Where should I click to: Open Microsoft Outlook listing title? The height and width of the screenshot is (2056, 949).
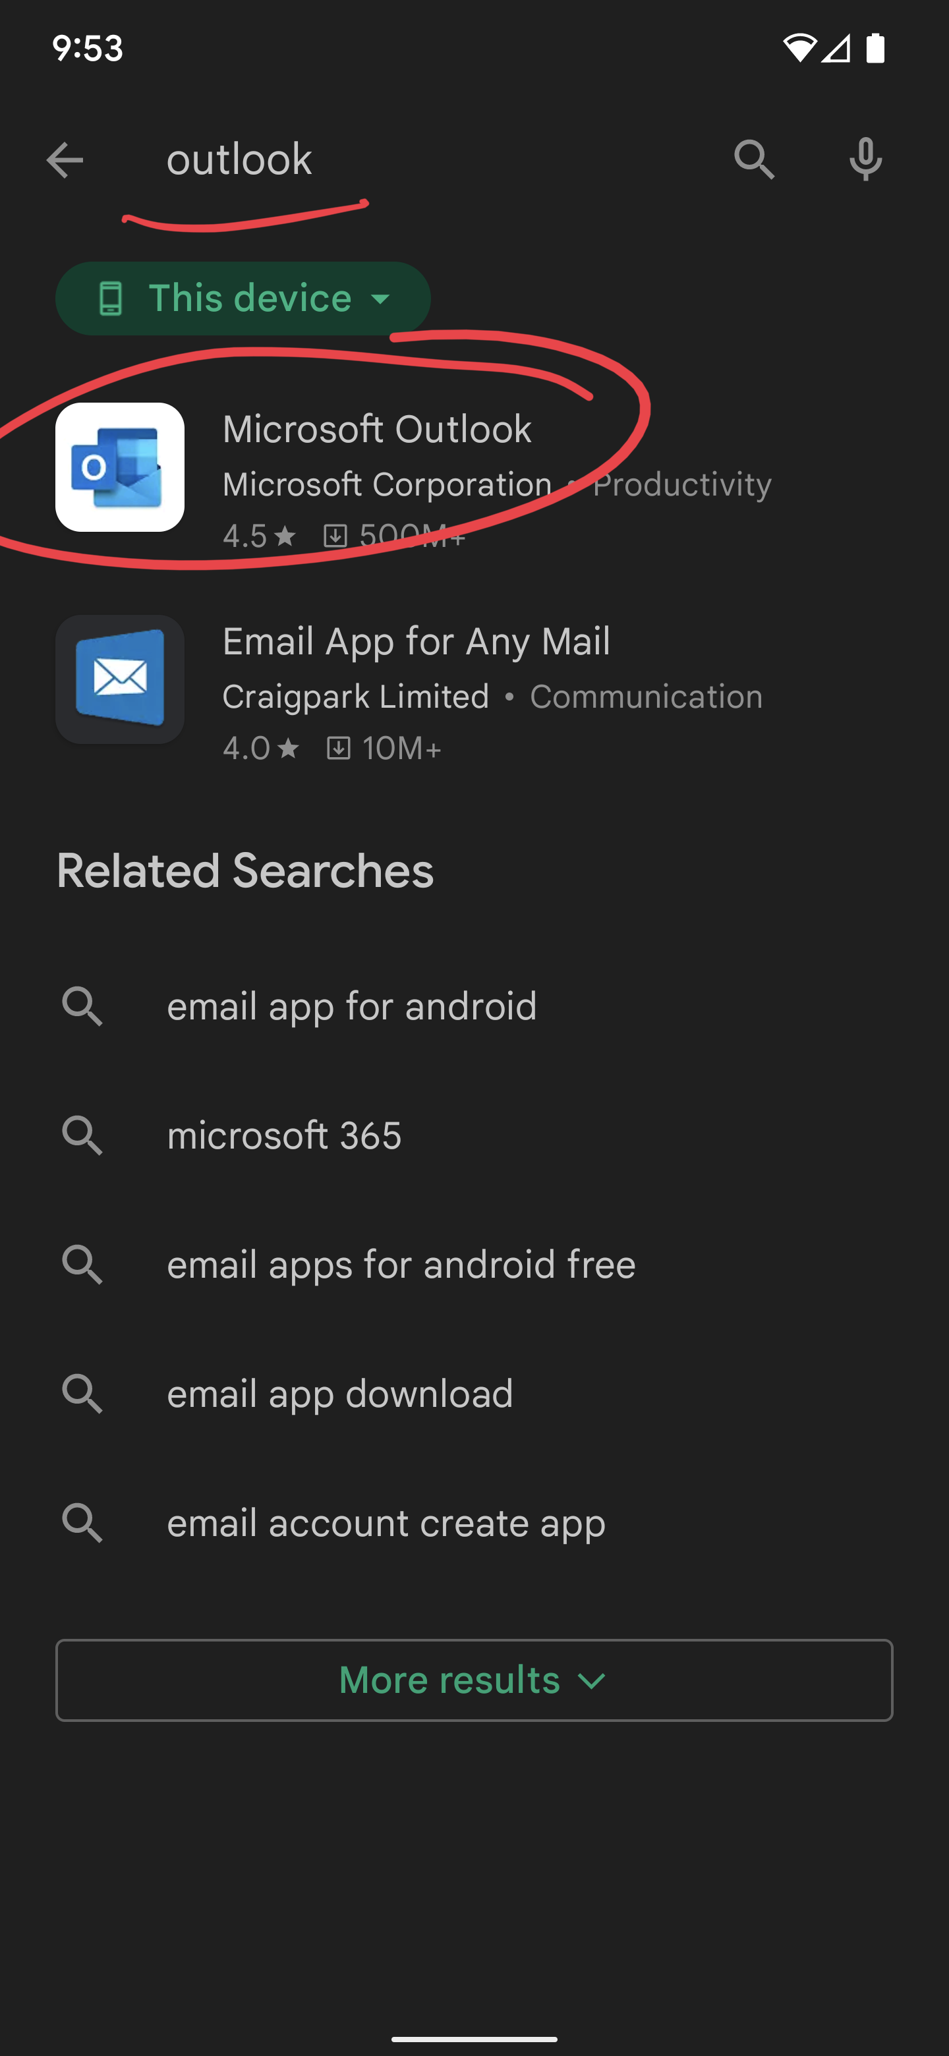pyautogui.click(x=377, y=430)
